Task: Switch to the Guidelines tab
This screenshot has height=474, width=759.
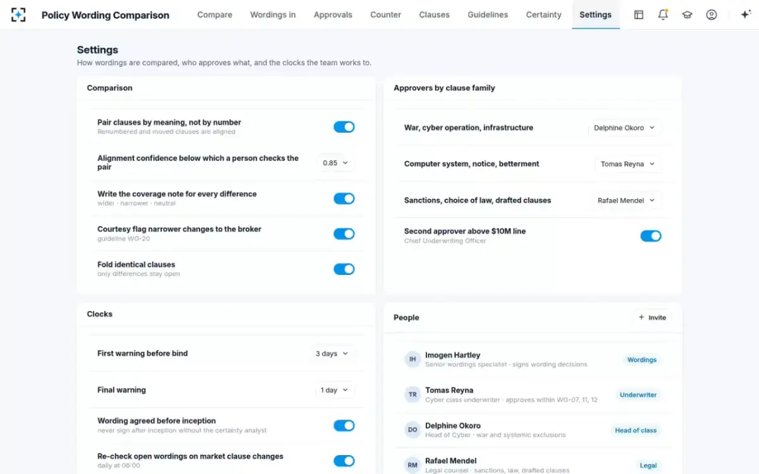Action: (x=488, y=15)
